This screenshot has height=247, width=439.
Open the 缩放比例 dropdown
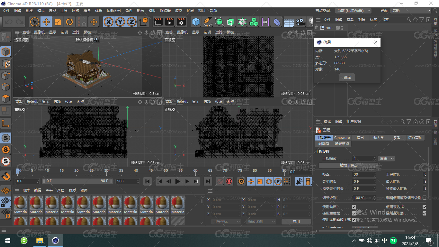click(x=261, y=222)
